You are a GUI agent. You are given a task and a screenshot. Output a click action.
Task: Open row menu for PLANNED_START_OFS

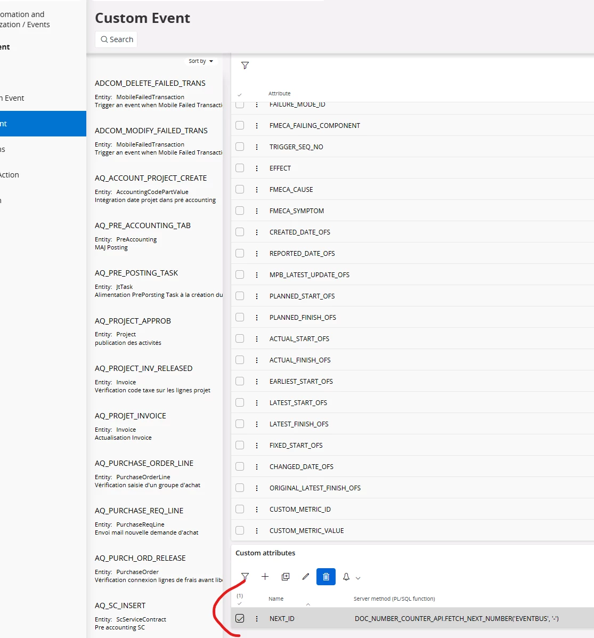coord(257,296)
